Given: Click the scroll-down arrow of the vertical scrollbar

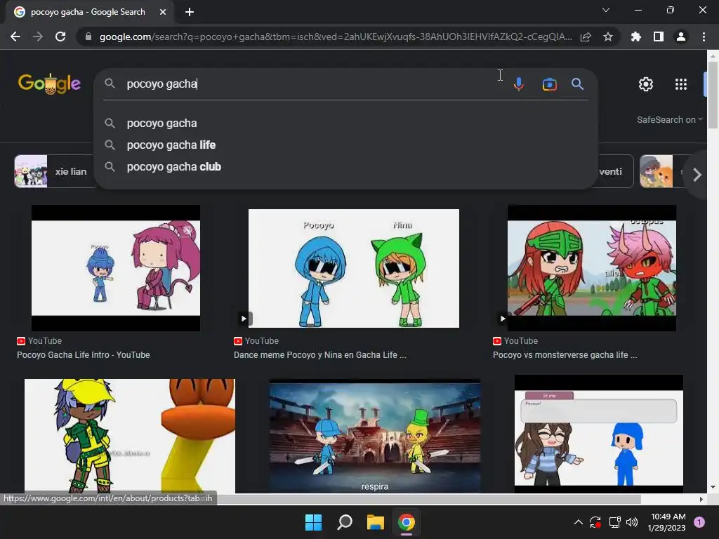Looking at the screenshot, I should click(713, 487).
